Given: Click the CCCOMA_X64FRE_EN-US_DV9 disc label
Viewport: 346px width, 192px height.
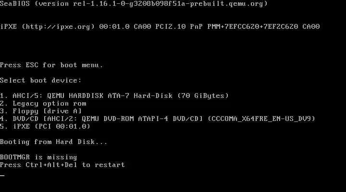Looking at the screenshot, I should pyautogui.click(x=261, y=119).
